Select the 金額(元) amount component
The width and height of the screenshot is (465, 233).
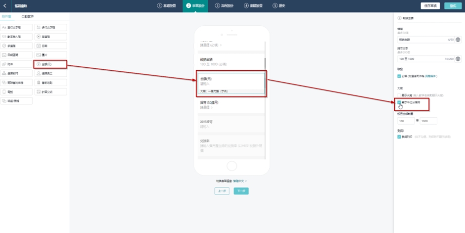point(50,64)
